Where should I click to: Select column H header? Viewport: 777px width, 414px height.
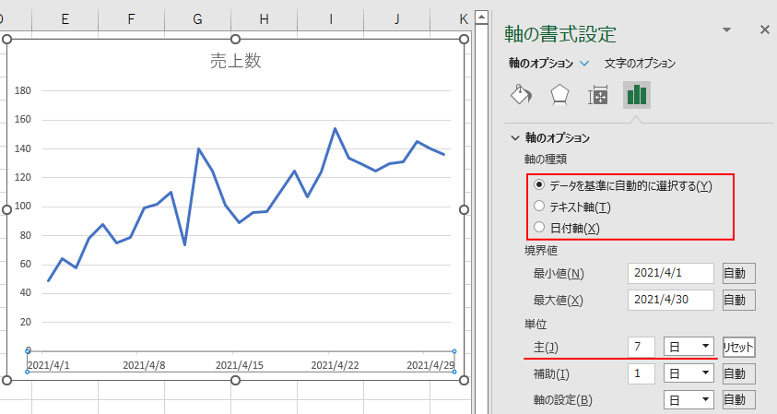click(265, 19)
